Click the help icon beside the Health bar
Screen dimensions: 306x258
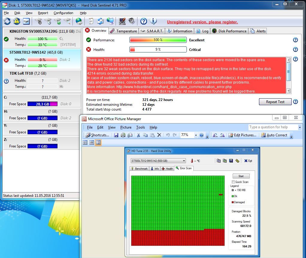tap(295, 49)
